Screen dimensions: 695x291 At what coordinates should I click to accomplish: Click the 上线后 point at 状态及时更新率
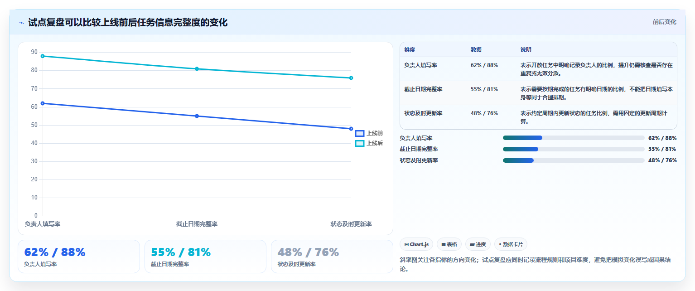click(x=351, y=78)
